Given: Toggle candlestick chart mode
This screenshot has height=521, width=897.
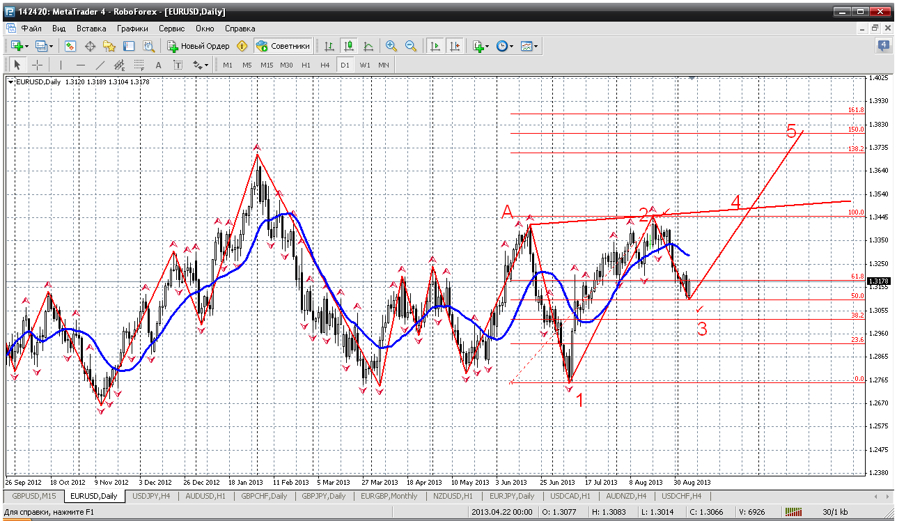Looking at the screenshot, I should click(349, 46).
